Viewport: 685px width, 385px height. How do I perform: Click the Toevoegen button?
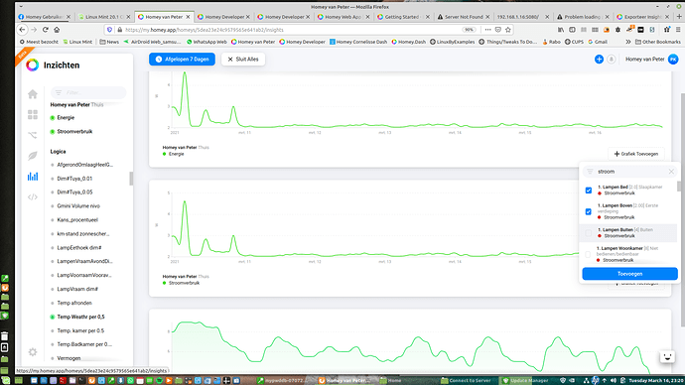tap(630, 274)
